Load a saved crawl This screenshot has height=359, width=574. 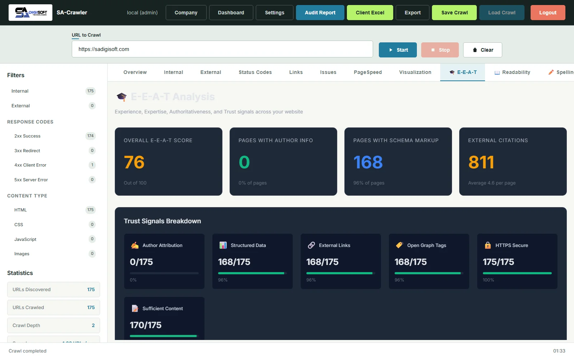point(502,13)
